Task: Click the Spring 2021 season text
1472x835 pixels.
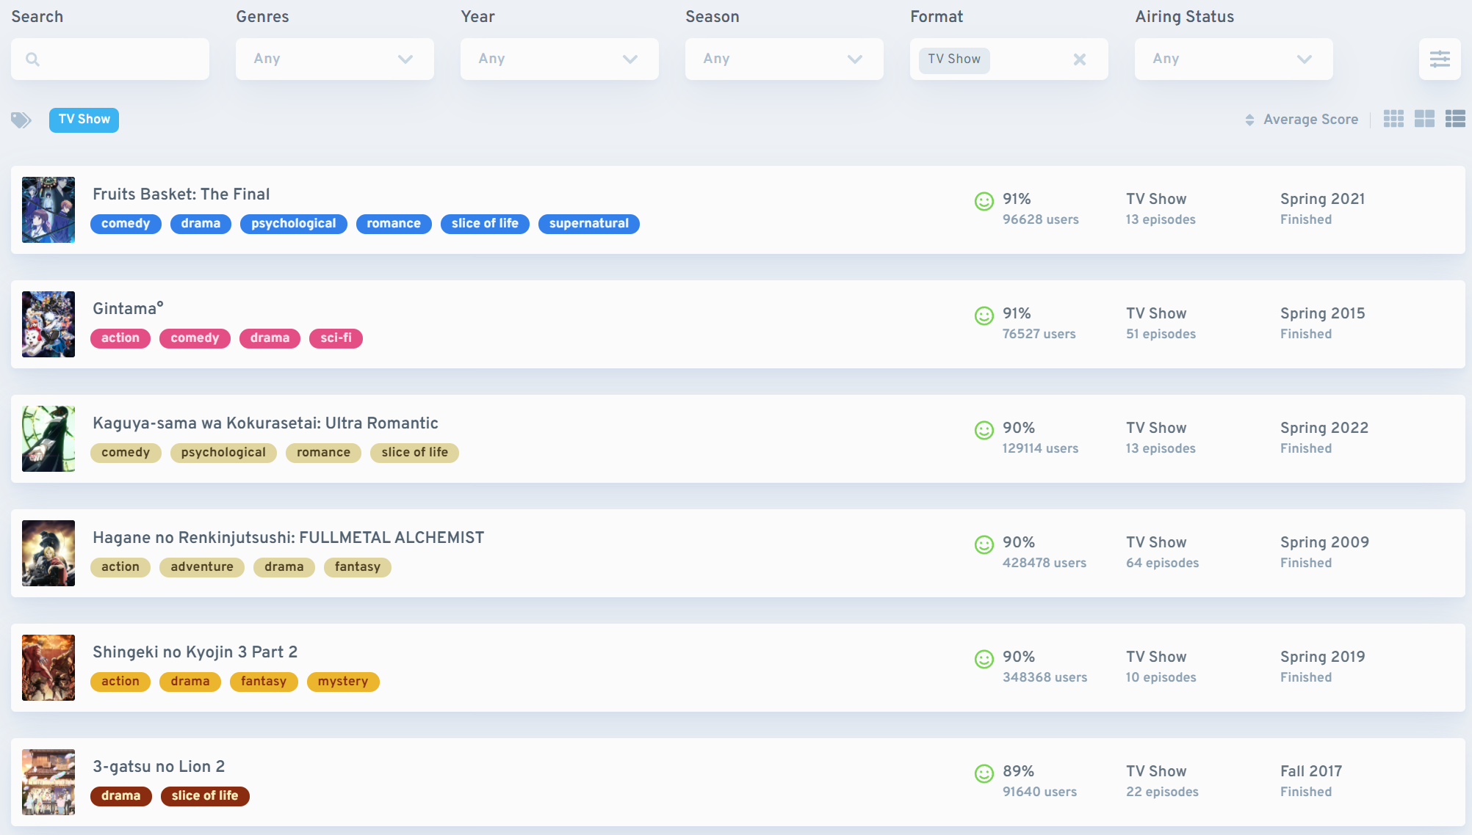Action: (1322, 199)
